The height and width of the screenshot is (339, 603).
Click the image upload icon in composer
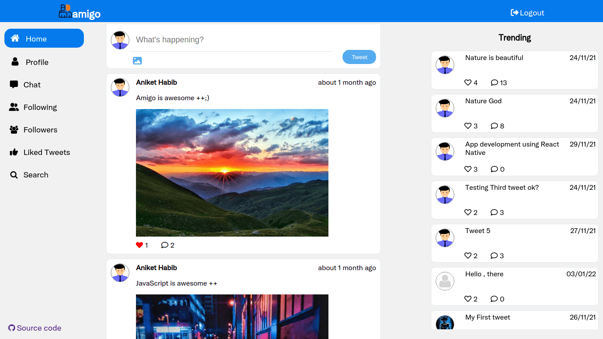[137, 61]
